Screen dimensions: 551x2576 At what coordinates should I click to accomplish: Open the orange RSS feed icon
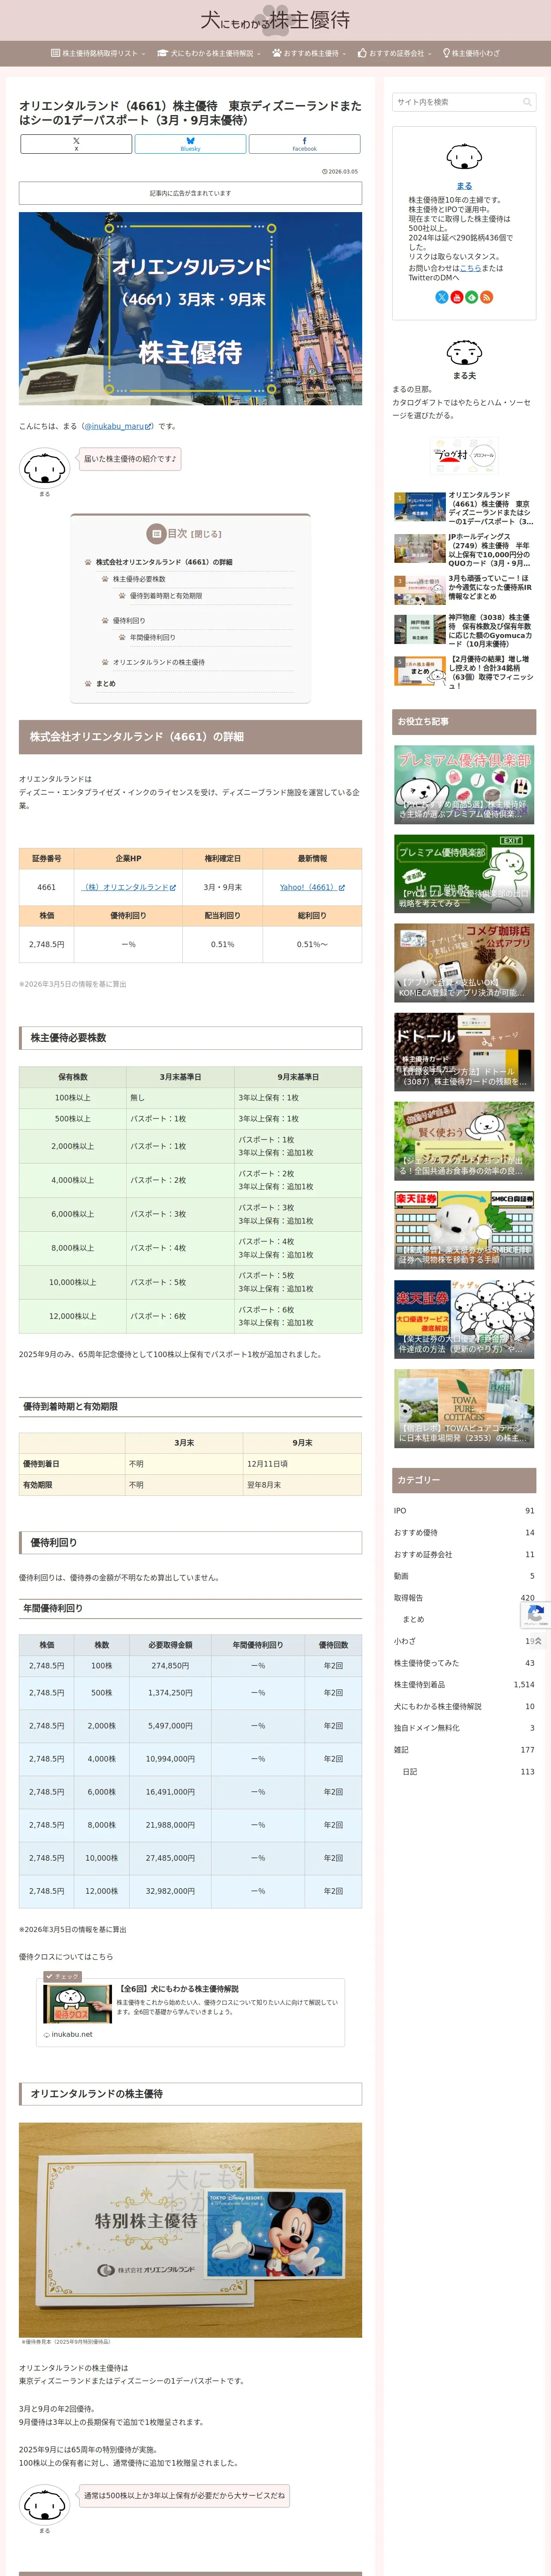point(487,297)
